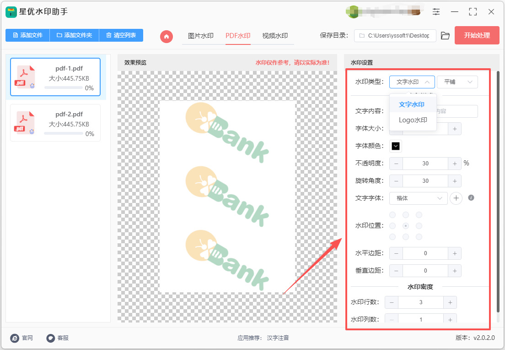Increase rotation angle with plus button

pos(454,181)
